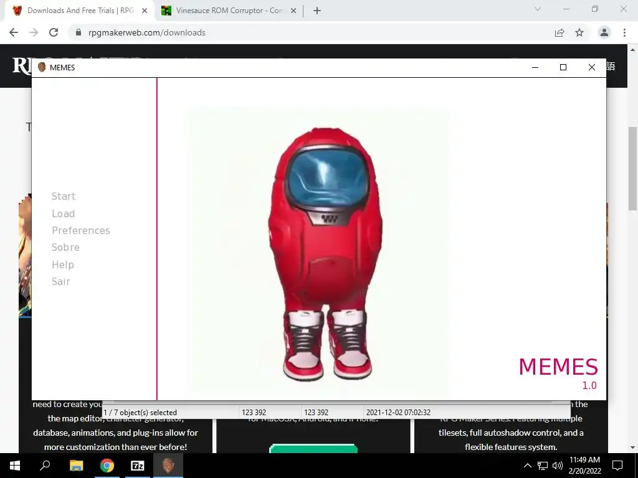Click the page scrollbar down arrow
638x478 pixels.
tap(632, 448)
